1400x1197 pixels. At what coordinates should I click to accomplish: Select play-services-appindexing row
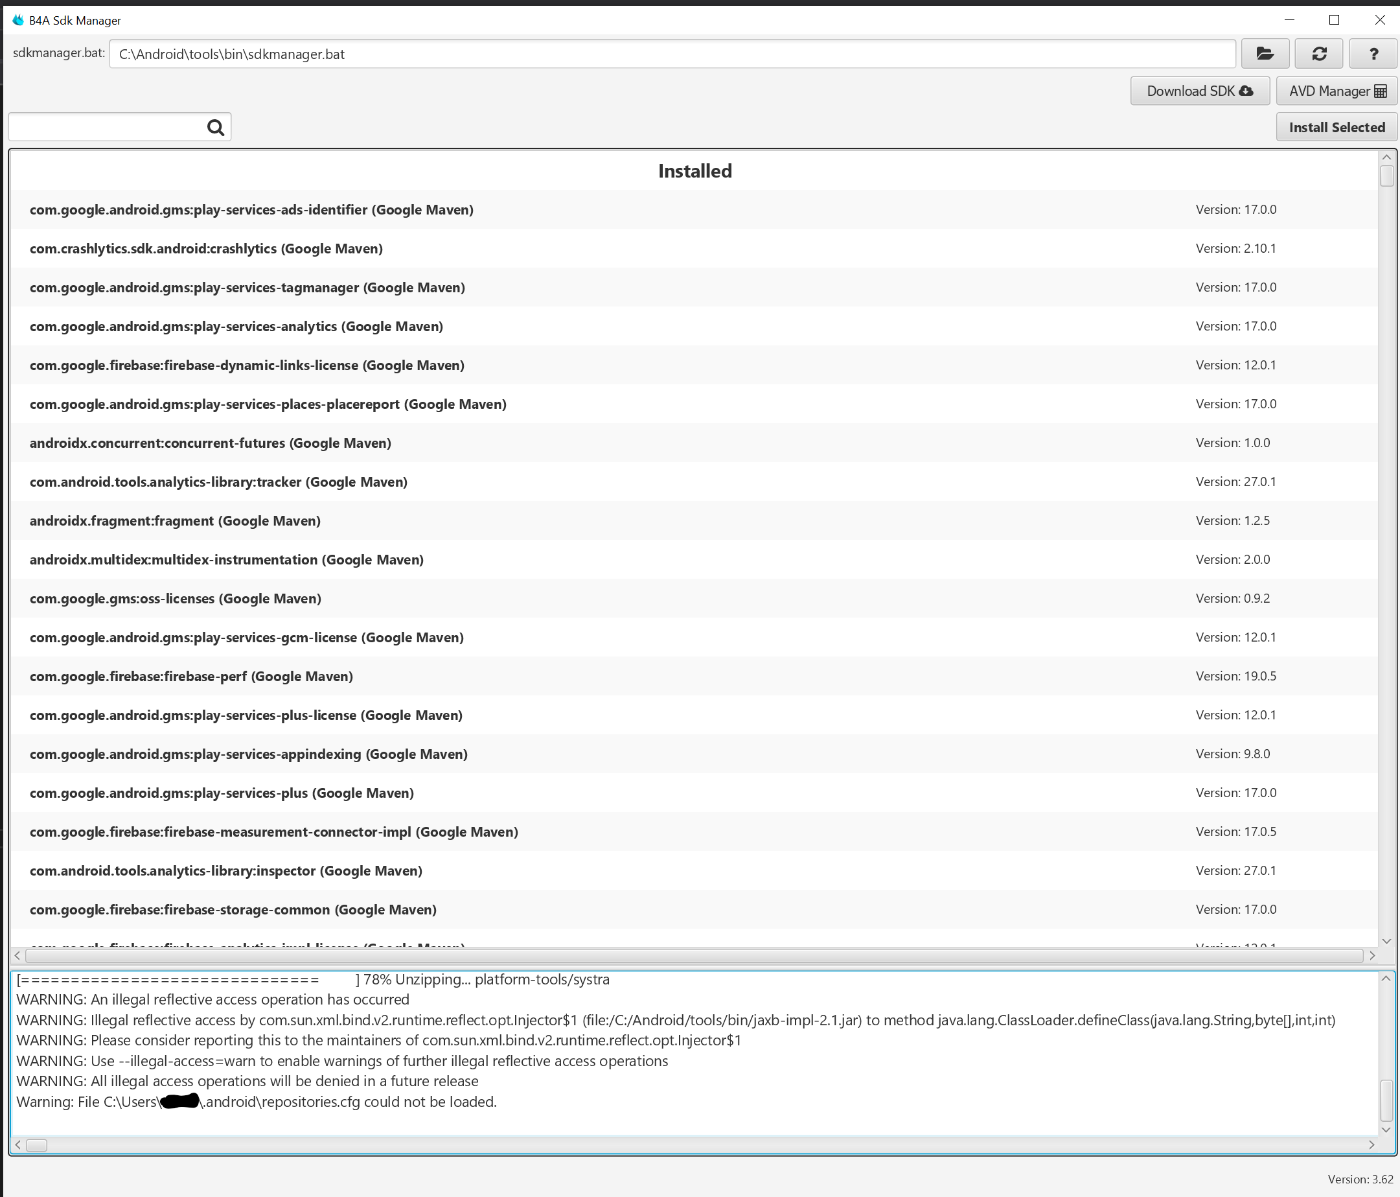coord(694,754)
